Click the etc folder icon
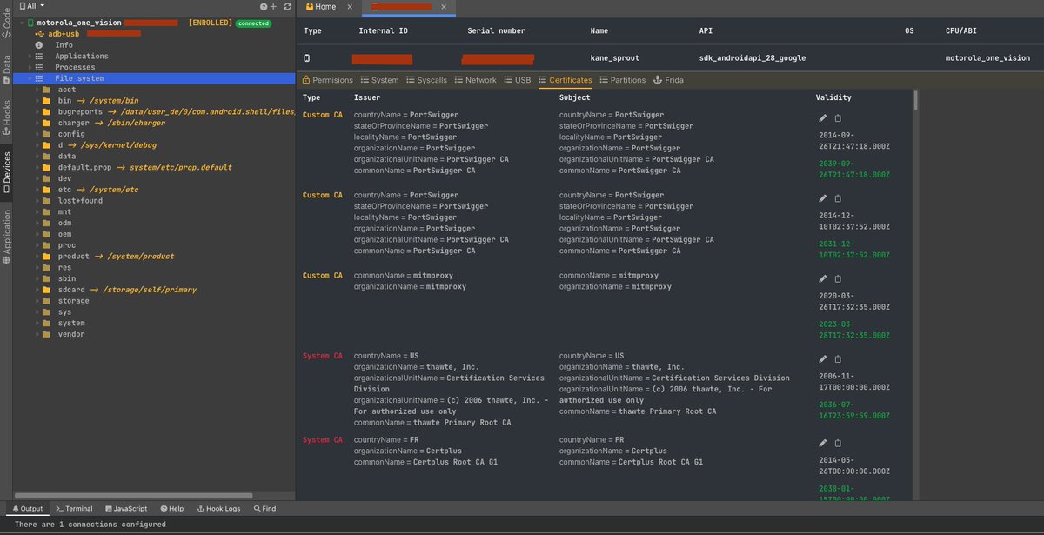Screen dimensions: 1044x535 click(x=48, y=190)
